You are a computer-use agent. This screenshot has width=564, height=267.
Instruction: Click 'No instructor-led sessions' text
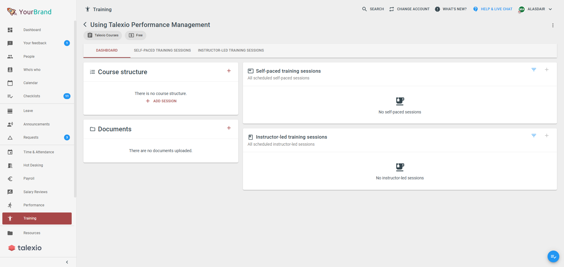tap(400, 178)
